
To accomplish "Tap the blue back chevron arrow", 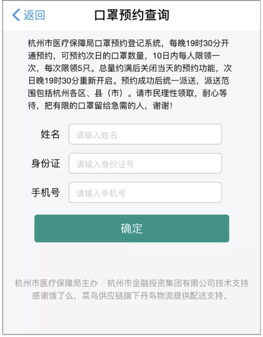I will tap(16, 15).
